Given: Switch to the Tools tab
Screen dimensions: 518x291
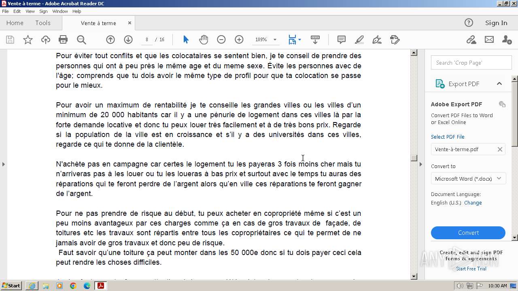Looking at the screenshot, I should pyautogui.click(x=43, y=23).
